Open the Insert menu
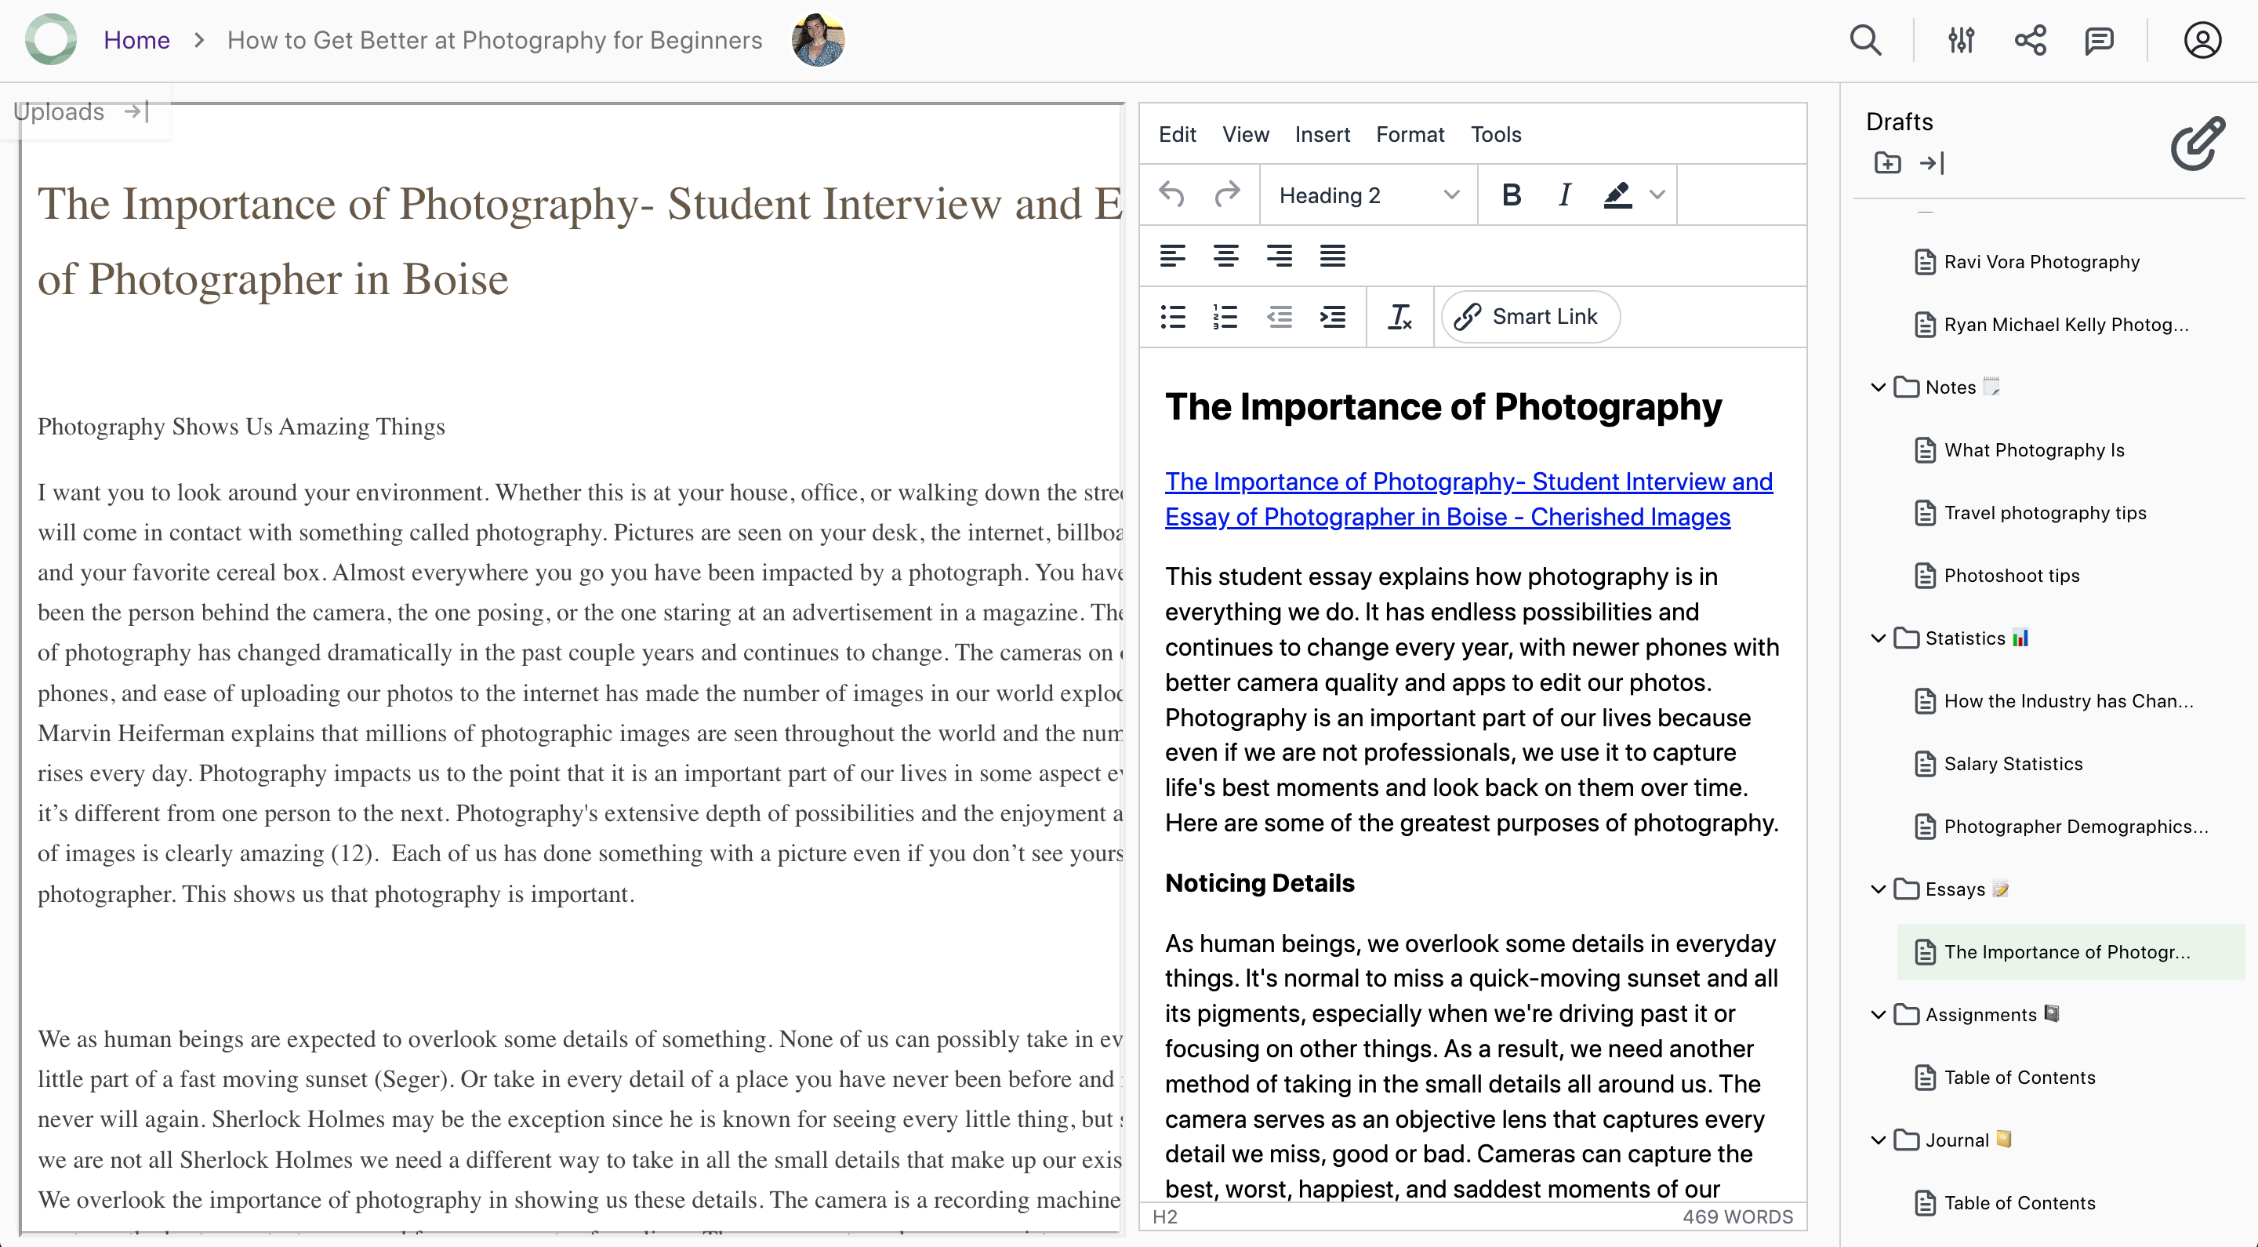Image resolution: width=2258 pixels, height=1247 pixels. [1322, 134]
